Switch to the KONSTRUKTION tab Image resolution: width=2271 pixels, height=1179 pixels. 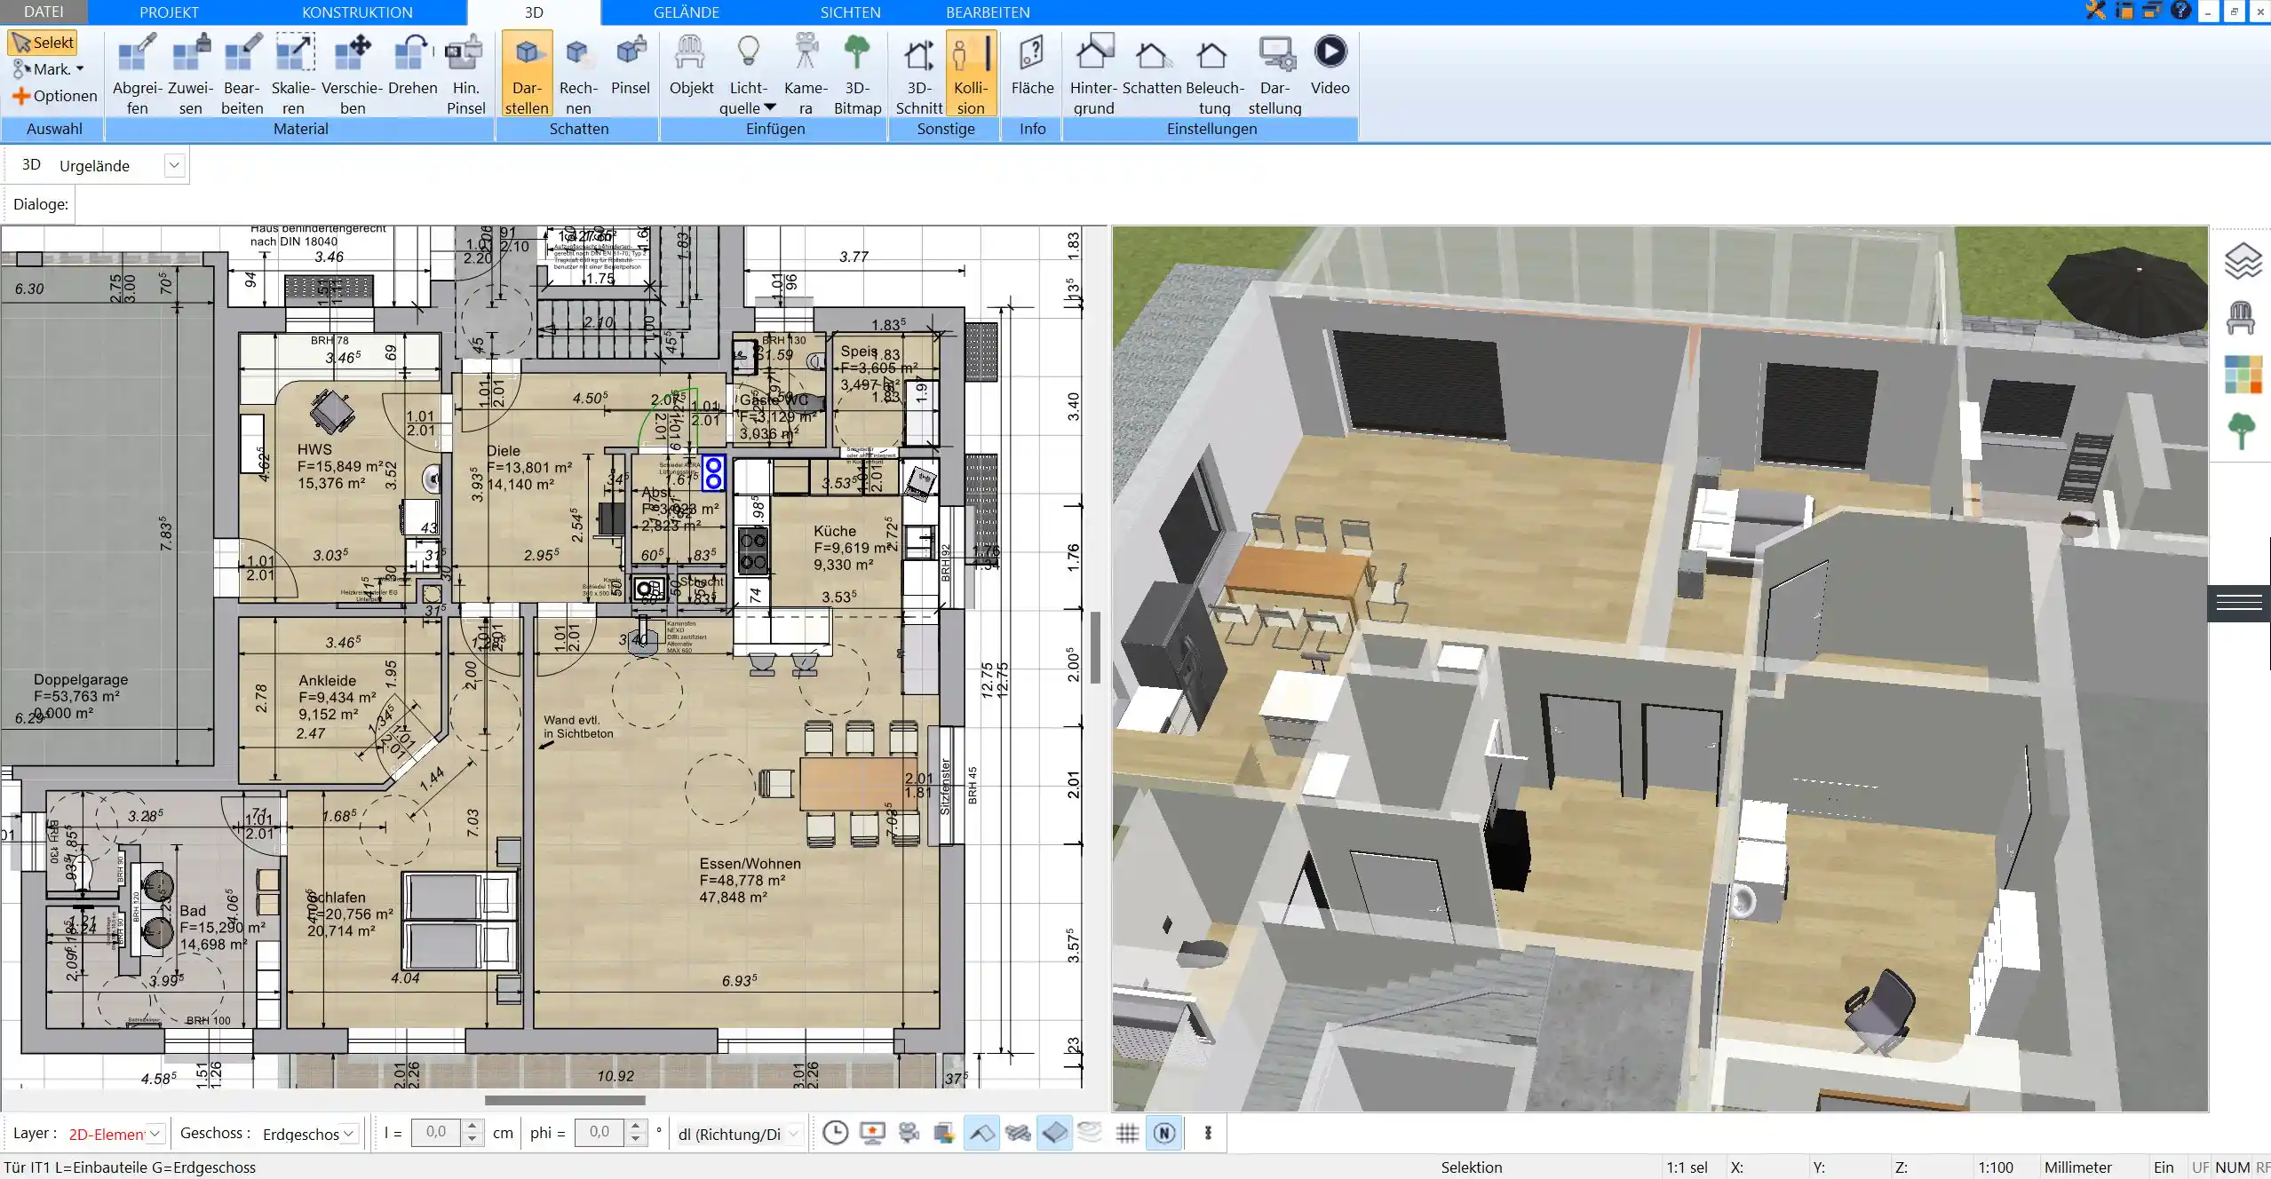tap(357, 12)
